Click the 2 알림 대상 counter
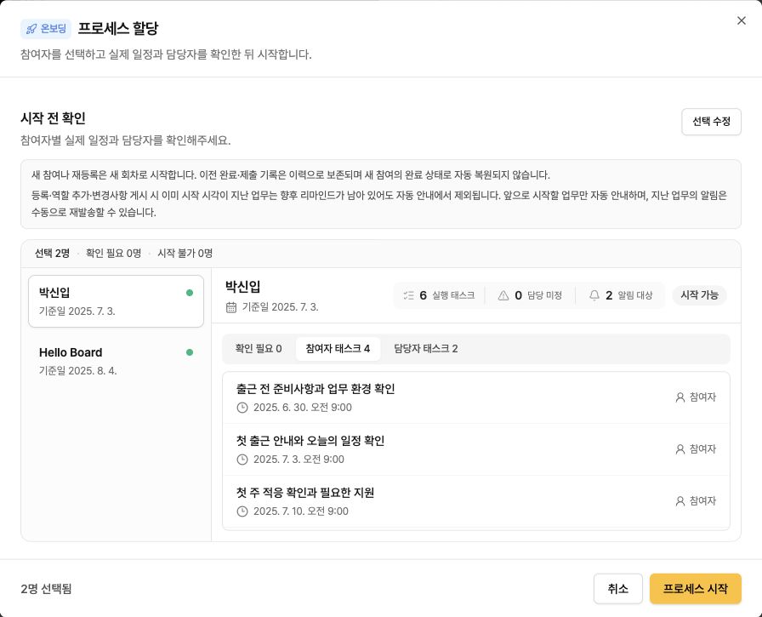The height and width of the screenshot is (617, 762). [x=621, y=295]
